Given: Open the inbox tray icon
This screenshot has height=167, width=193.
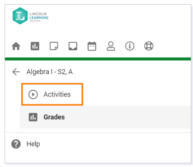Looking at the screenshot, I should pos(73,46).
